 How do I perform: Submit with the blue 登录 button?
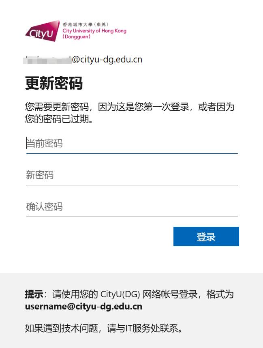pyautogui.click(x=206, y=236)
